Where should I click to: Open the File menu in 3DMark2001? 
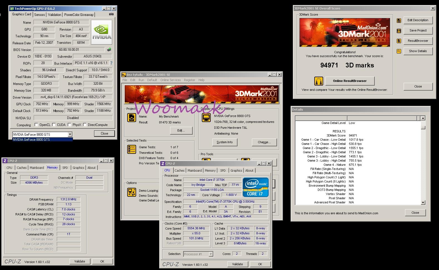point(125,80)
